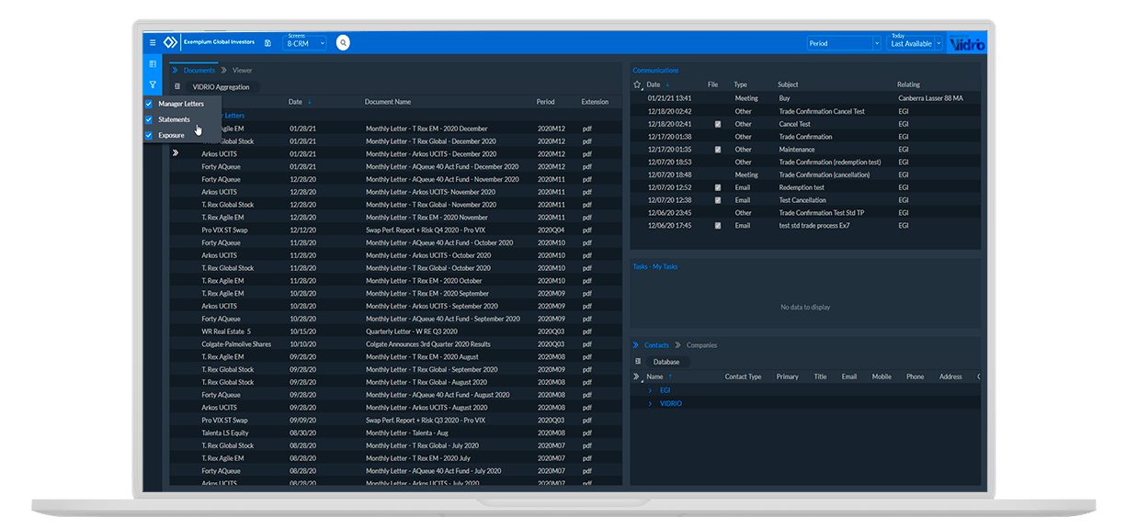Image resolution: width=1126 pixels, height=528 pixels.
Task: Click the Vidrio logo at top right
Action: 966,43
